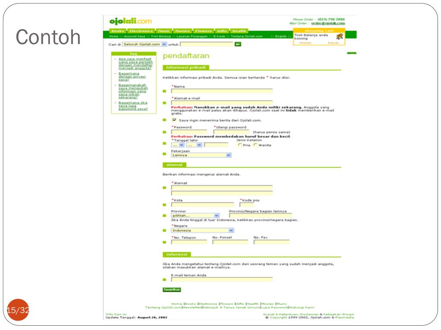This screenshot has height=330, width=441.
Task: Expand the Pekerjaan dropdown showing Lainnya
Action: pyautogui.click(x=201, y=155)
